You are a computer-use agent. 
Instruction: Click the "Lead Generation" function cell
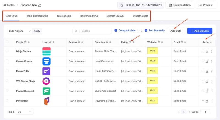105,61
